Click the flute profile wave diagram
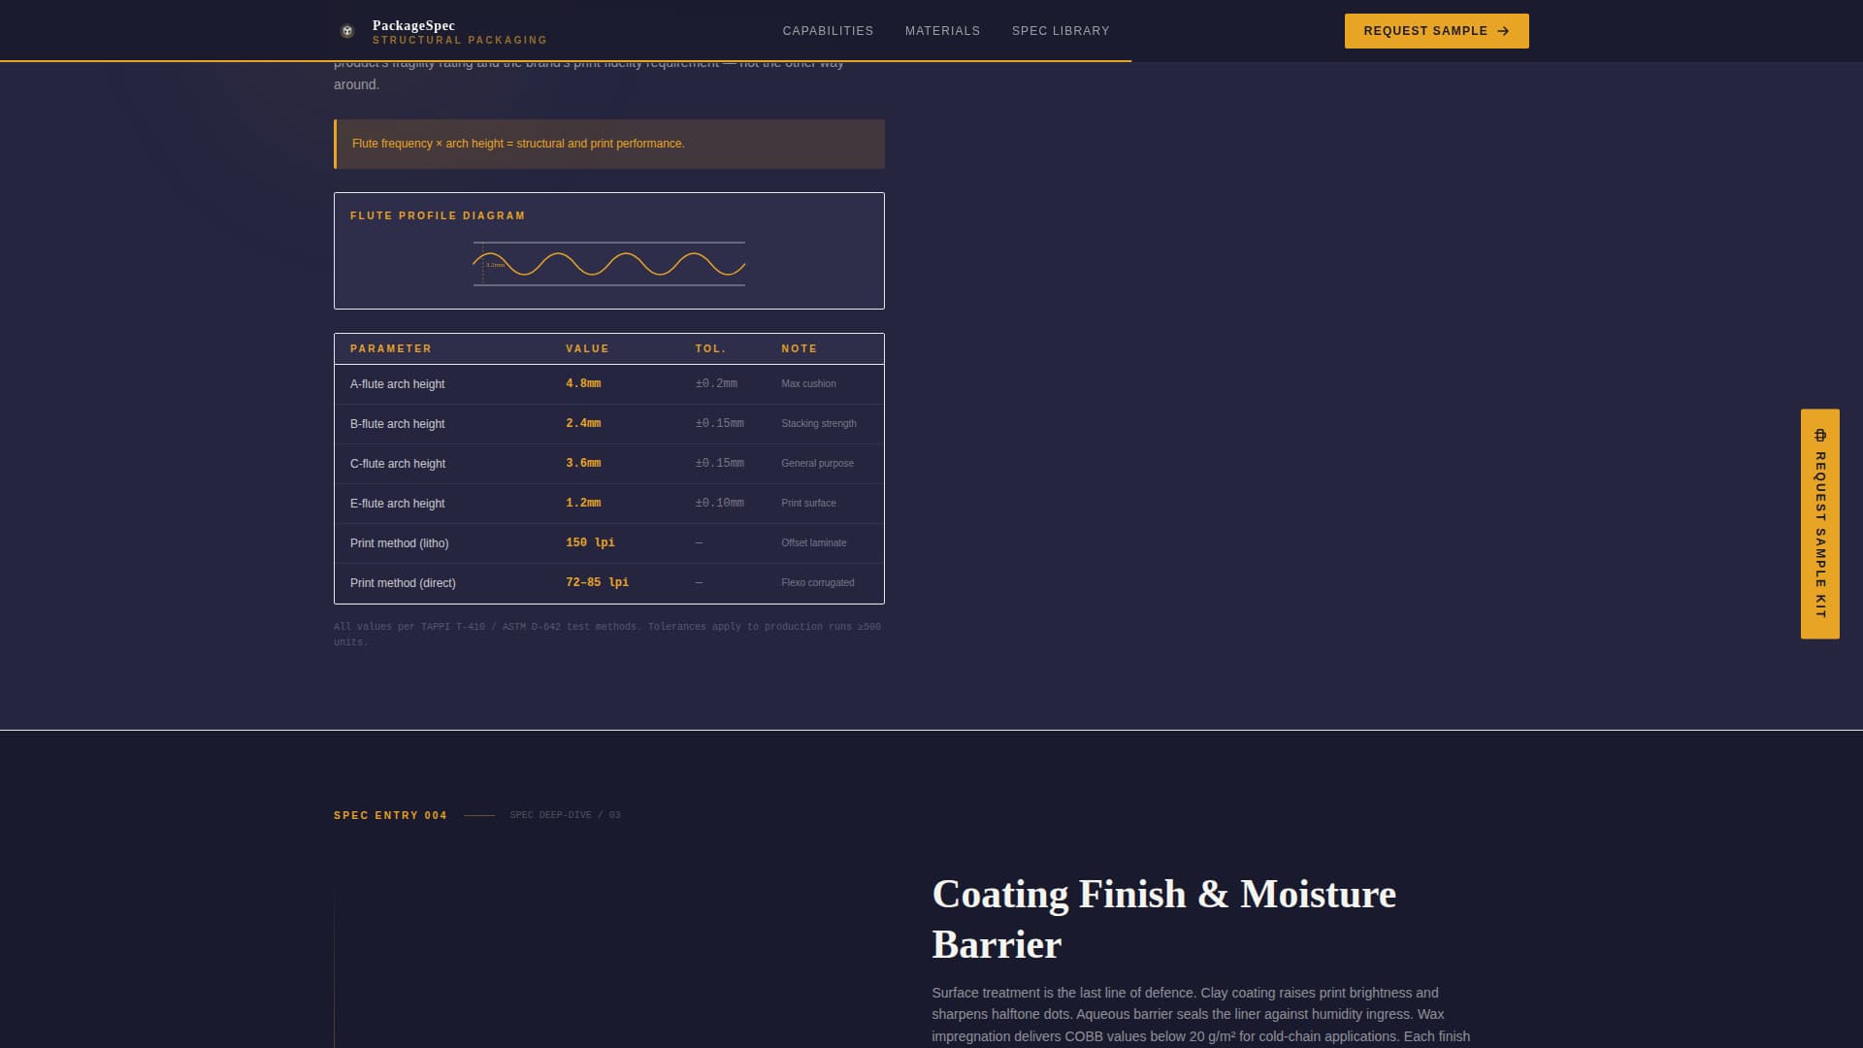1863x1048 pixels. (609, 264)
